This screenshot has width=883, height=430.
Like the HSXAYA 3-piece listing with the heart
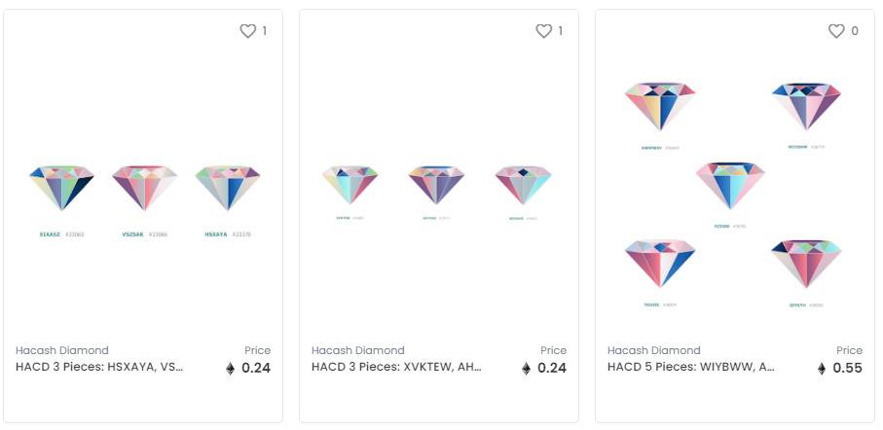(x=247, y=31)
